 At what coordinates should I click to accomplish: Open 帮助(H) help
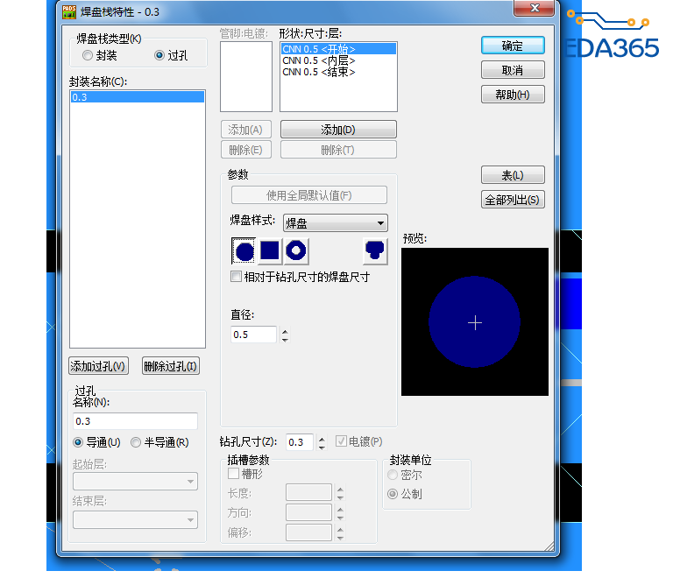coord(513,95)
